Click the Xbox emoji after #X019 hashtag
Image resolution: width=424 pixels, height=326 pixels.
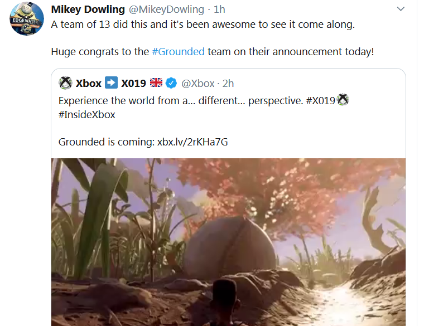(x=343, y=100)
